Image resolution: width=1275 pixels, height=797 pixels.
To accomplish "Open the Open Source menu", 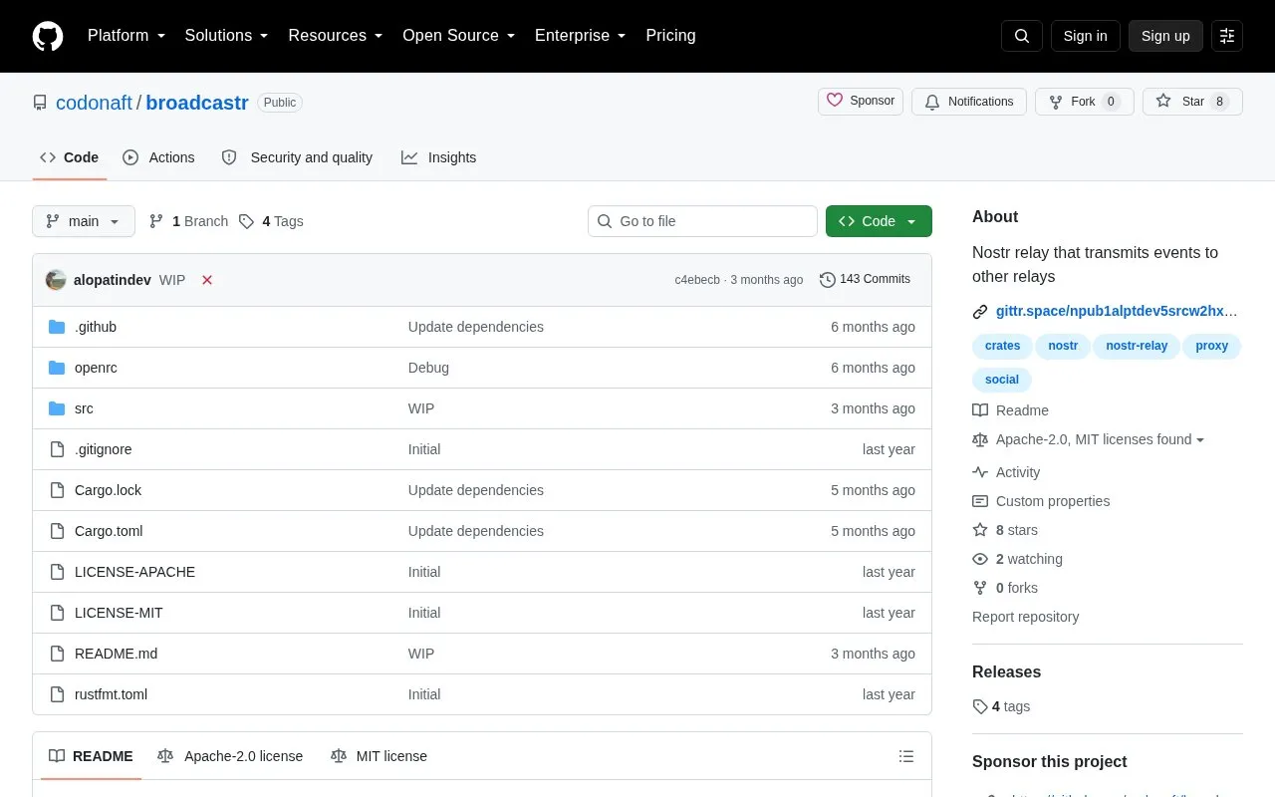I will tap(459, 36).
